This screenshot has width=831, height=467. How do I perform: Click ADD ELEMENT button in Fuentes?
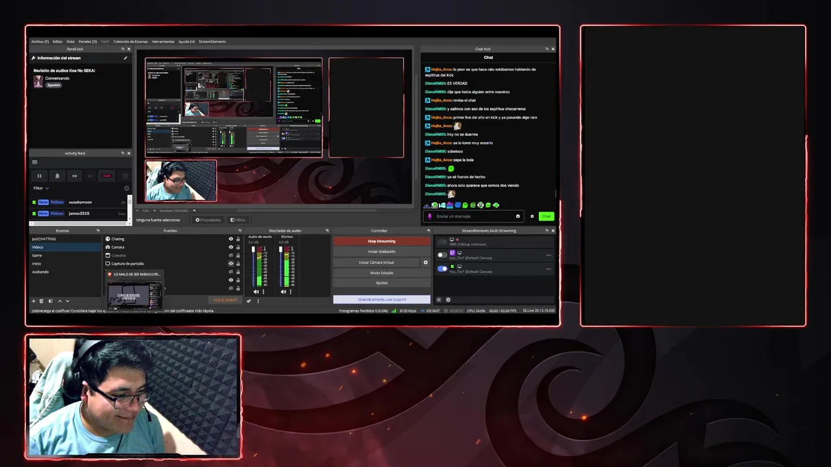(225, 300)
